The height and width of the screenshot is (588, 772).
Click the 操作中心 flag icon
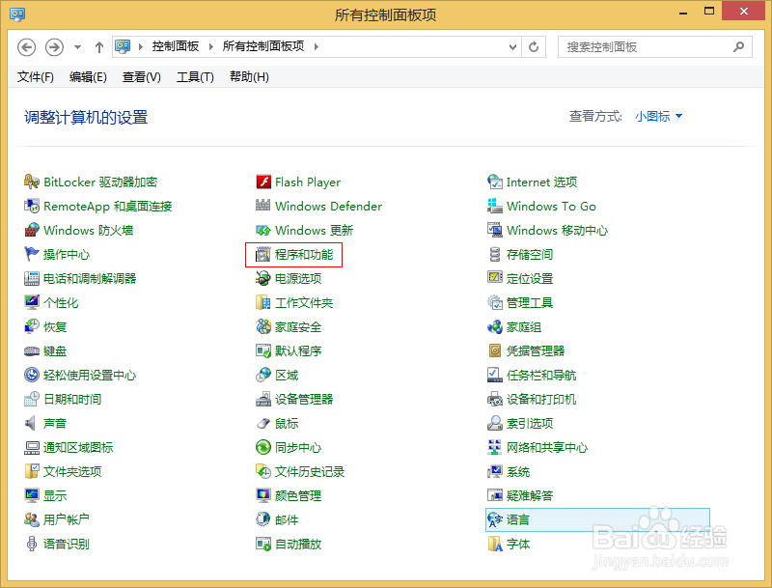click(x=32, y=254)
